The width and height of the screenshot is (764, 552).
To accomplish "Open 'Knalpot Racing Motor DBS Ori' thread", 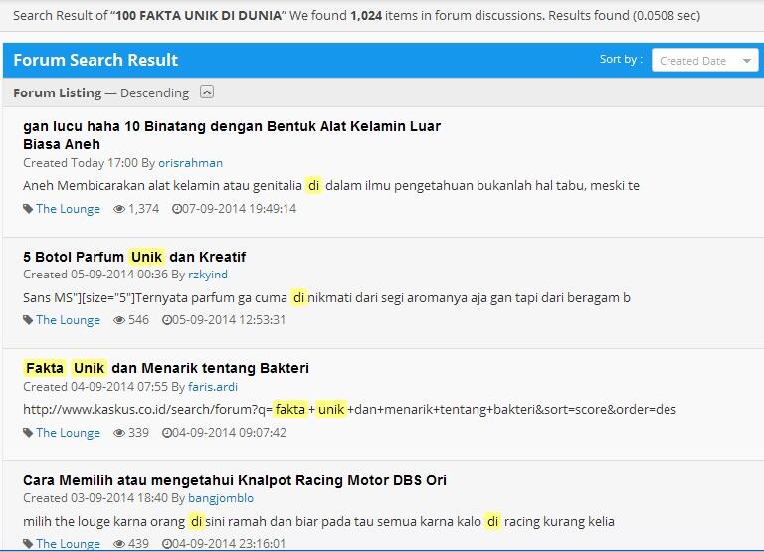I will [x=235, y=480].
